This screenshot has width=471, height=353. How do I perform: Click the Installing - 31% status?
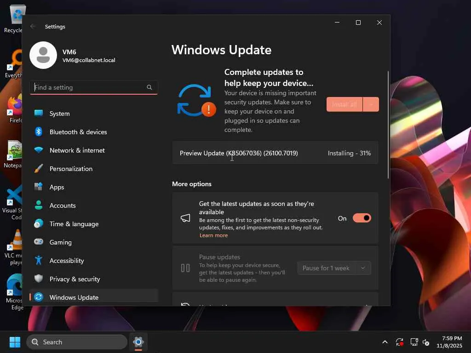(x=349, y=153)
